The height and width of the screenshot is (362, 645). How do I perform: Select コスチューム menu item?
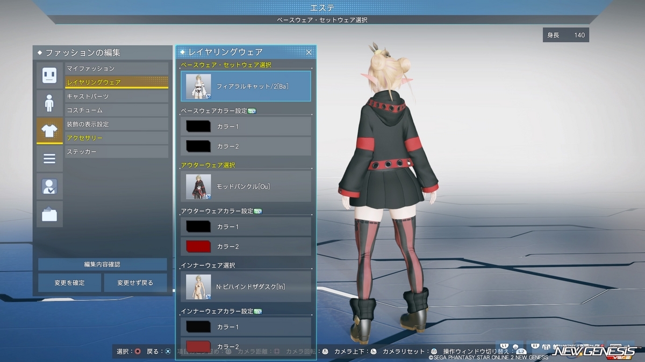(x=117, y=110)
